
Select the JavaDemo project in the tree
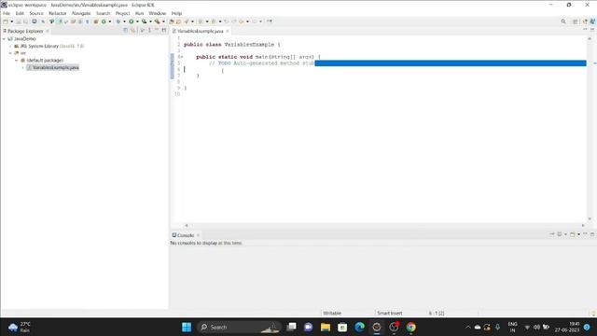click(22, 39)
